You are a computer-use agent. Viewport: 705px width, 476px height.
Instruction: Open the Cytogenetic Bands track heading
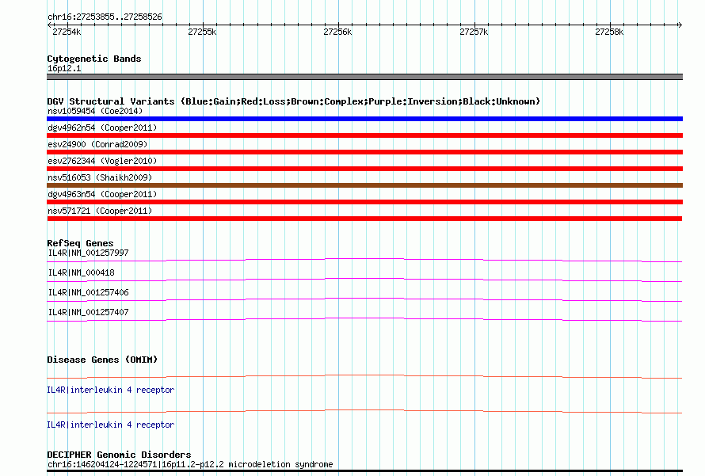(x=94, y=59)
